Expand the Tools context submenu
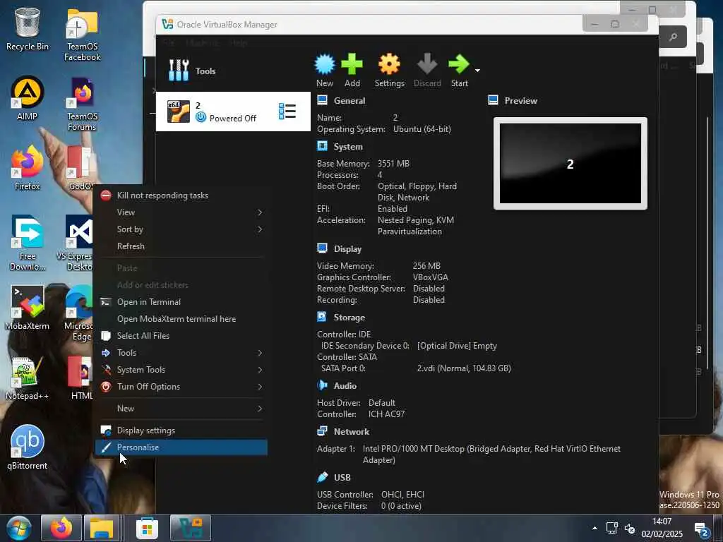This screenshot has height=542, width=723. [x=181, y=353]
